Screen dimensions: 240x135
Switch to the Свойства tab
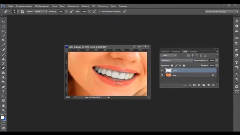[x=165, y=52]
